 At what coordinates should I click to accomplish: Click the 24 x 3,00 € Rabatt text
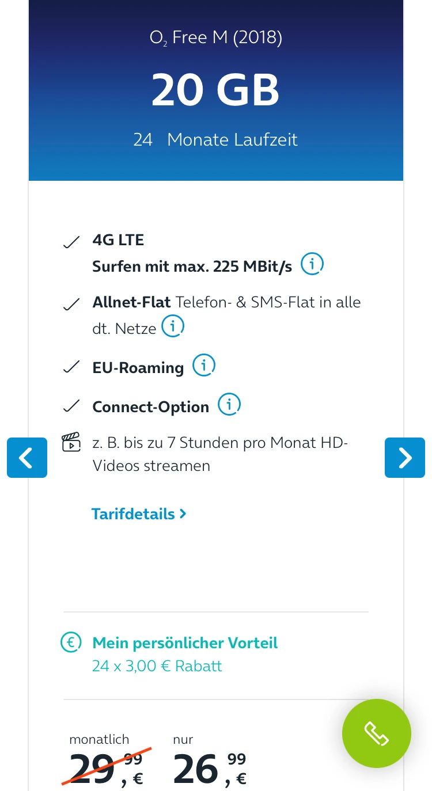(157, 666)
